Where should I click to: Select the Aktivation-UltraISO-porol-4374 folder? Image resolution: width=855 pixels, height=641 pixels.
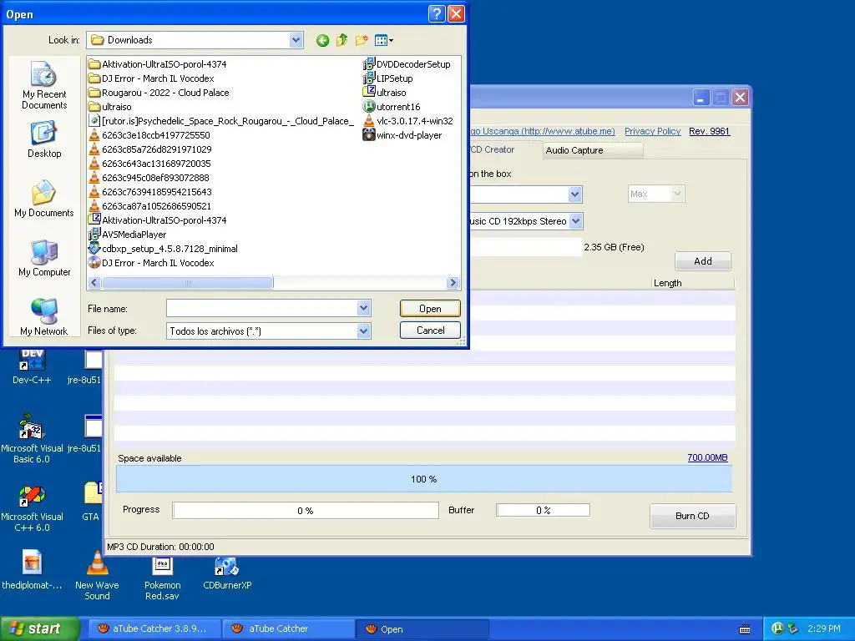point(158,64)
